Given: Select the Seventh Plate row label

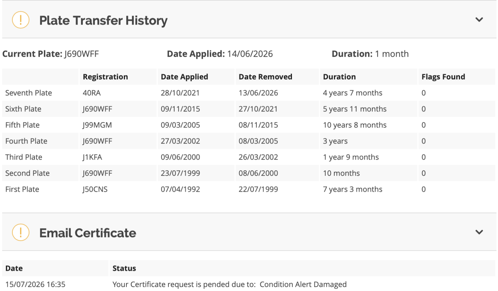Looking at the screenshot, I should pos(29,93).
